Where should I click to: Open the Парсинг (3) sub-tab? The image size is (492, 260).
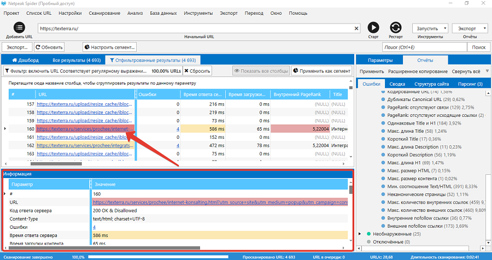[470, 84]
